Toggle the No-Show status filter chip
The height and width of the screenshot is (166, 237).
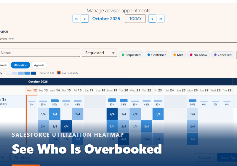point(198,55)
